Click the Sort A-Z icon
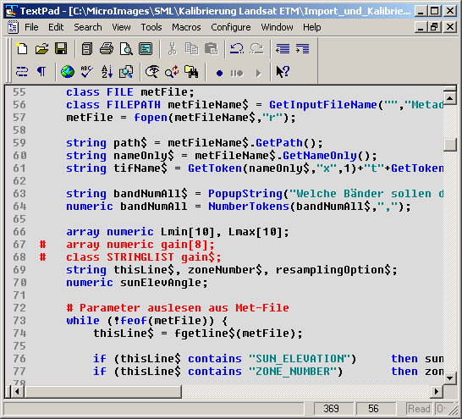The width and height of the screenshot is (462, 419). tap(107, 72)
